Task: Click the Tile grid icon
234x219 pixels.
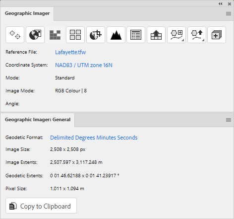Action: 75,35
